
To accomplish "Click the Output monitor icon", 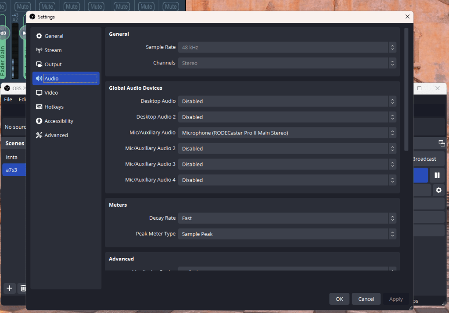I will click(39, 64).
